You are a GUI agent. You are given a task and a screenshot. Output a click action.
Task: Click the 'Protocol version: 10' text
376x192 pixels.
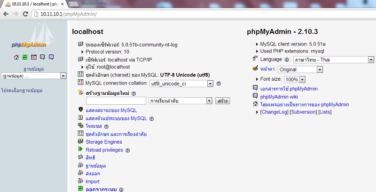pos(108,52)
